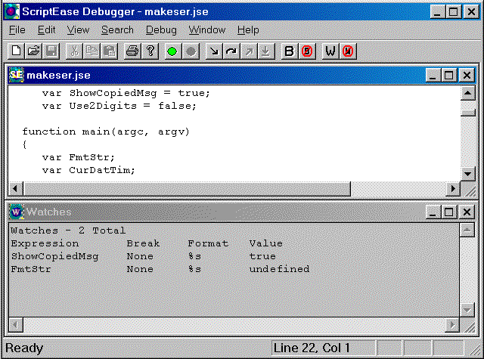Maximize the makeser.jse child window

coord(449,75)
